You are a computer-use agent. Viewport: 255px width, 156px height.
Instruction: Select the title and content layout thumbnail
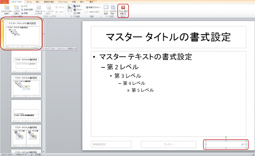coord(26,86)
